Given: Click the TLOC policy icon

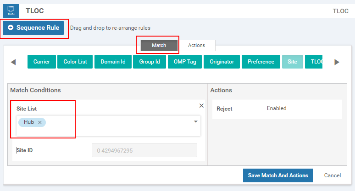Looking at the screenshot, I should pyautogui.click(x=11, y=11).
